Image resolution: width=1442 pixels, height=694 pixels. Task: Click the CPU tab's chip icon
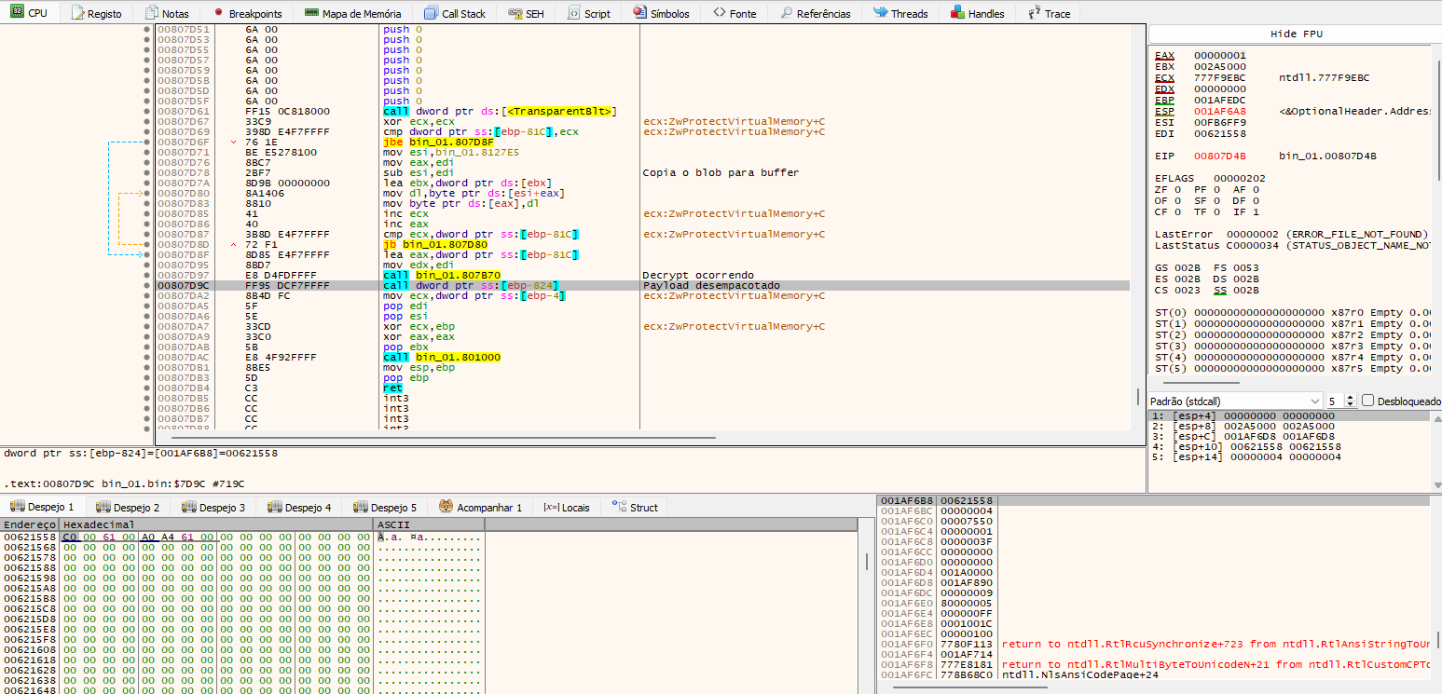(17, 13)
